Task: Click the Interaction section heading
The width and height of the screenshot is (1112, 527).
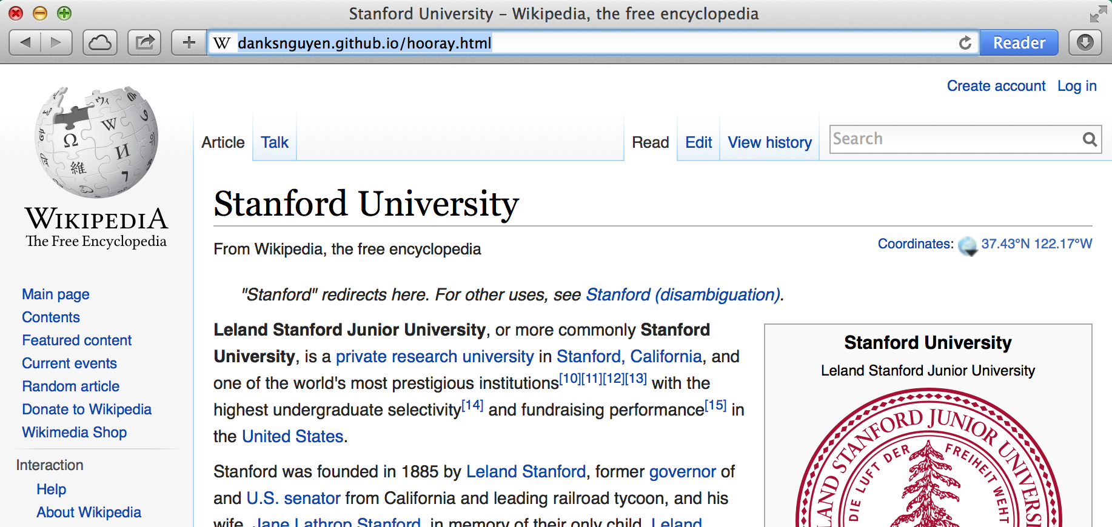Action: point(50,465)
